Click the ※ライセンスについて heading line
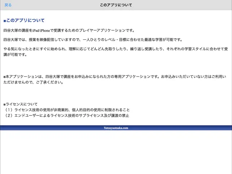Viewport: 232px width, 174px height. pos(21,104)
